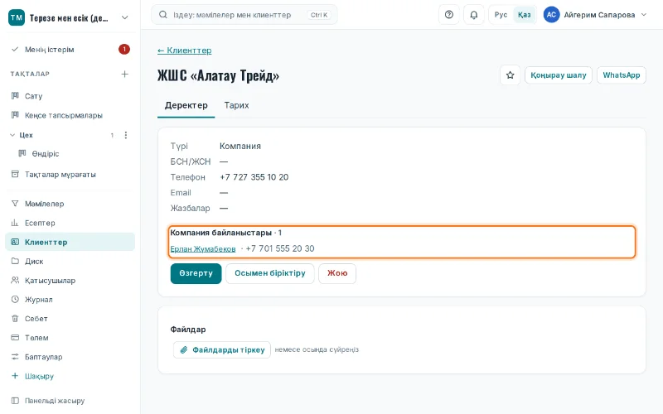Open Қатысушылар members page
This screenshot has height=414, width=663.
point(70,281)
